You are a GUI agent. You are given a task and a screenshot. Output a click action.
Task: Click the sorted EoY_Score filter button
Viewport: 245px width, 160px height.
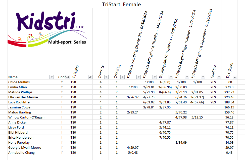235,77
